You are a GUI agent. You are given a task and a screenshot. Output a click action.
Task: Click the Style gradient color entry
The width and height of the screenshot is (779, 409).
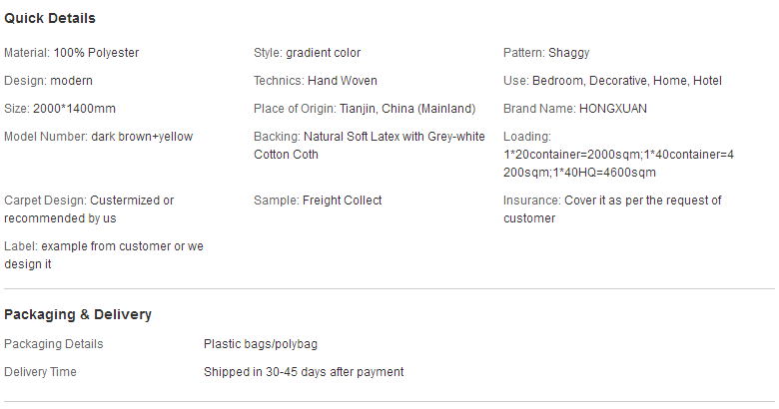(x=307, y=53)
